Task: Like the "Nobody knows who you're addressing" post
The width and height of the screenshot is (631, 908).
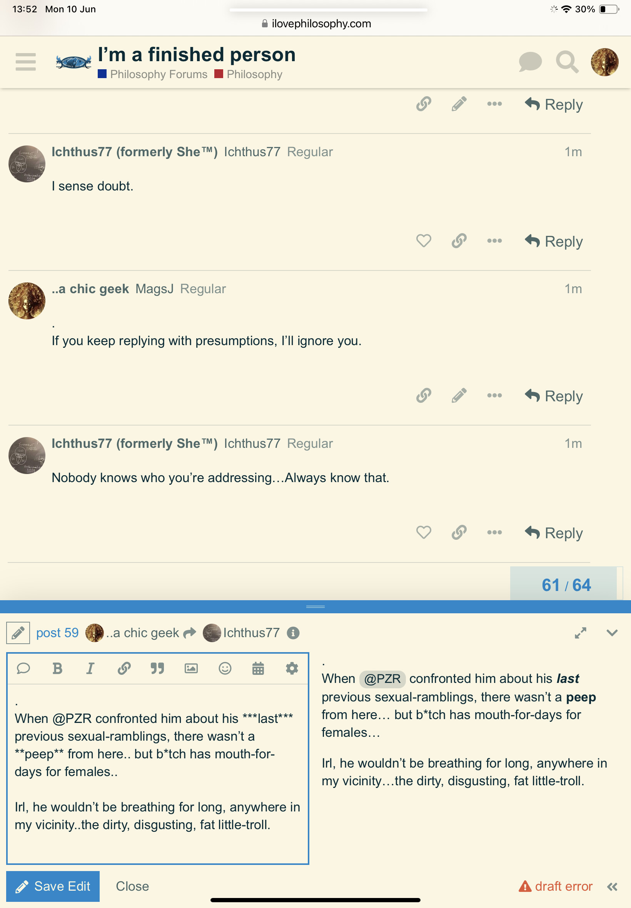Action: pyautogui.click(x=424, y=532)
